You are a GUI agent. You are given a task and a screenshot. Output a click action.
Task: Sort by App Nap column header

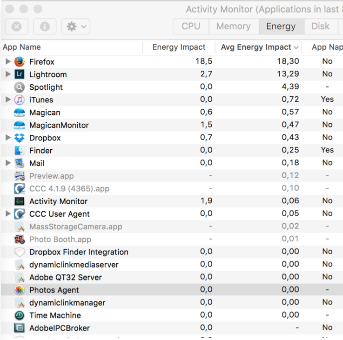pyautogui.click(x=323, y=47)
